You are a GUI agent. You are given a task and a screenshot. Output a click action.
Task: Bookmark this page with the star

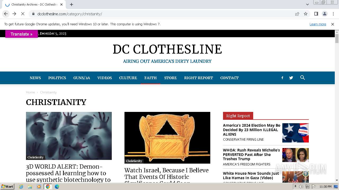306,14
